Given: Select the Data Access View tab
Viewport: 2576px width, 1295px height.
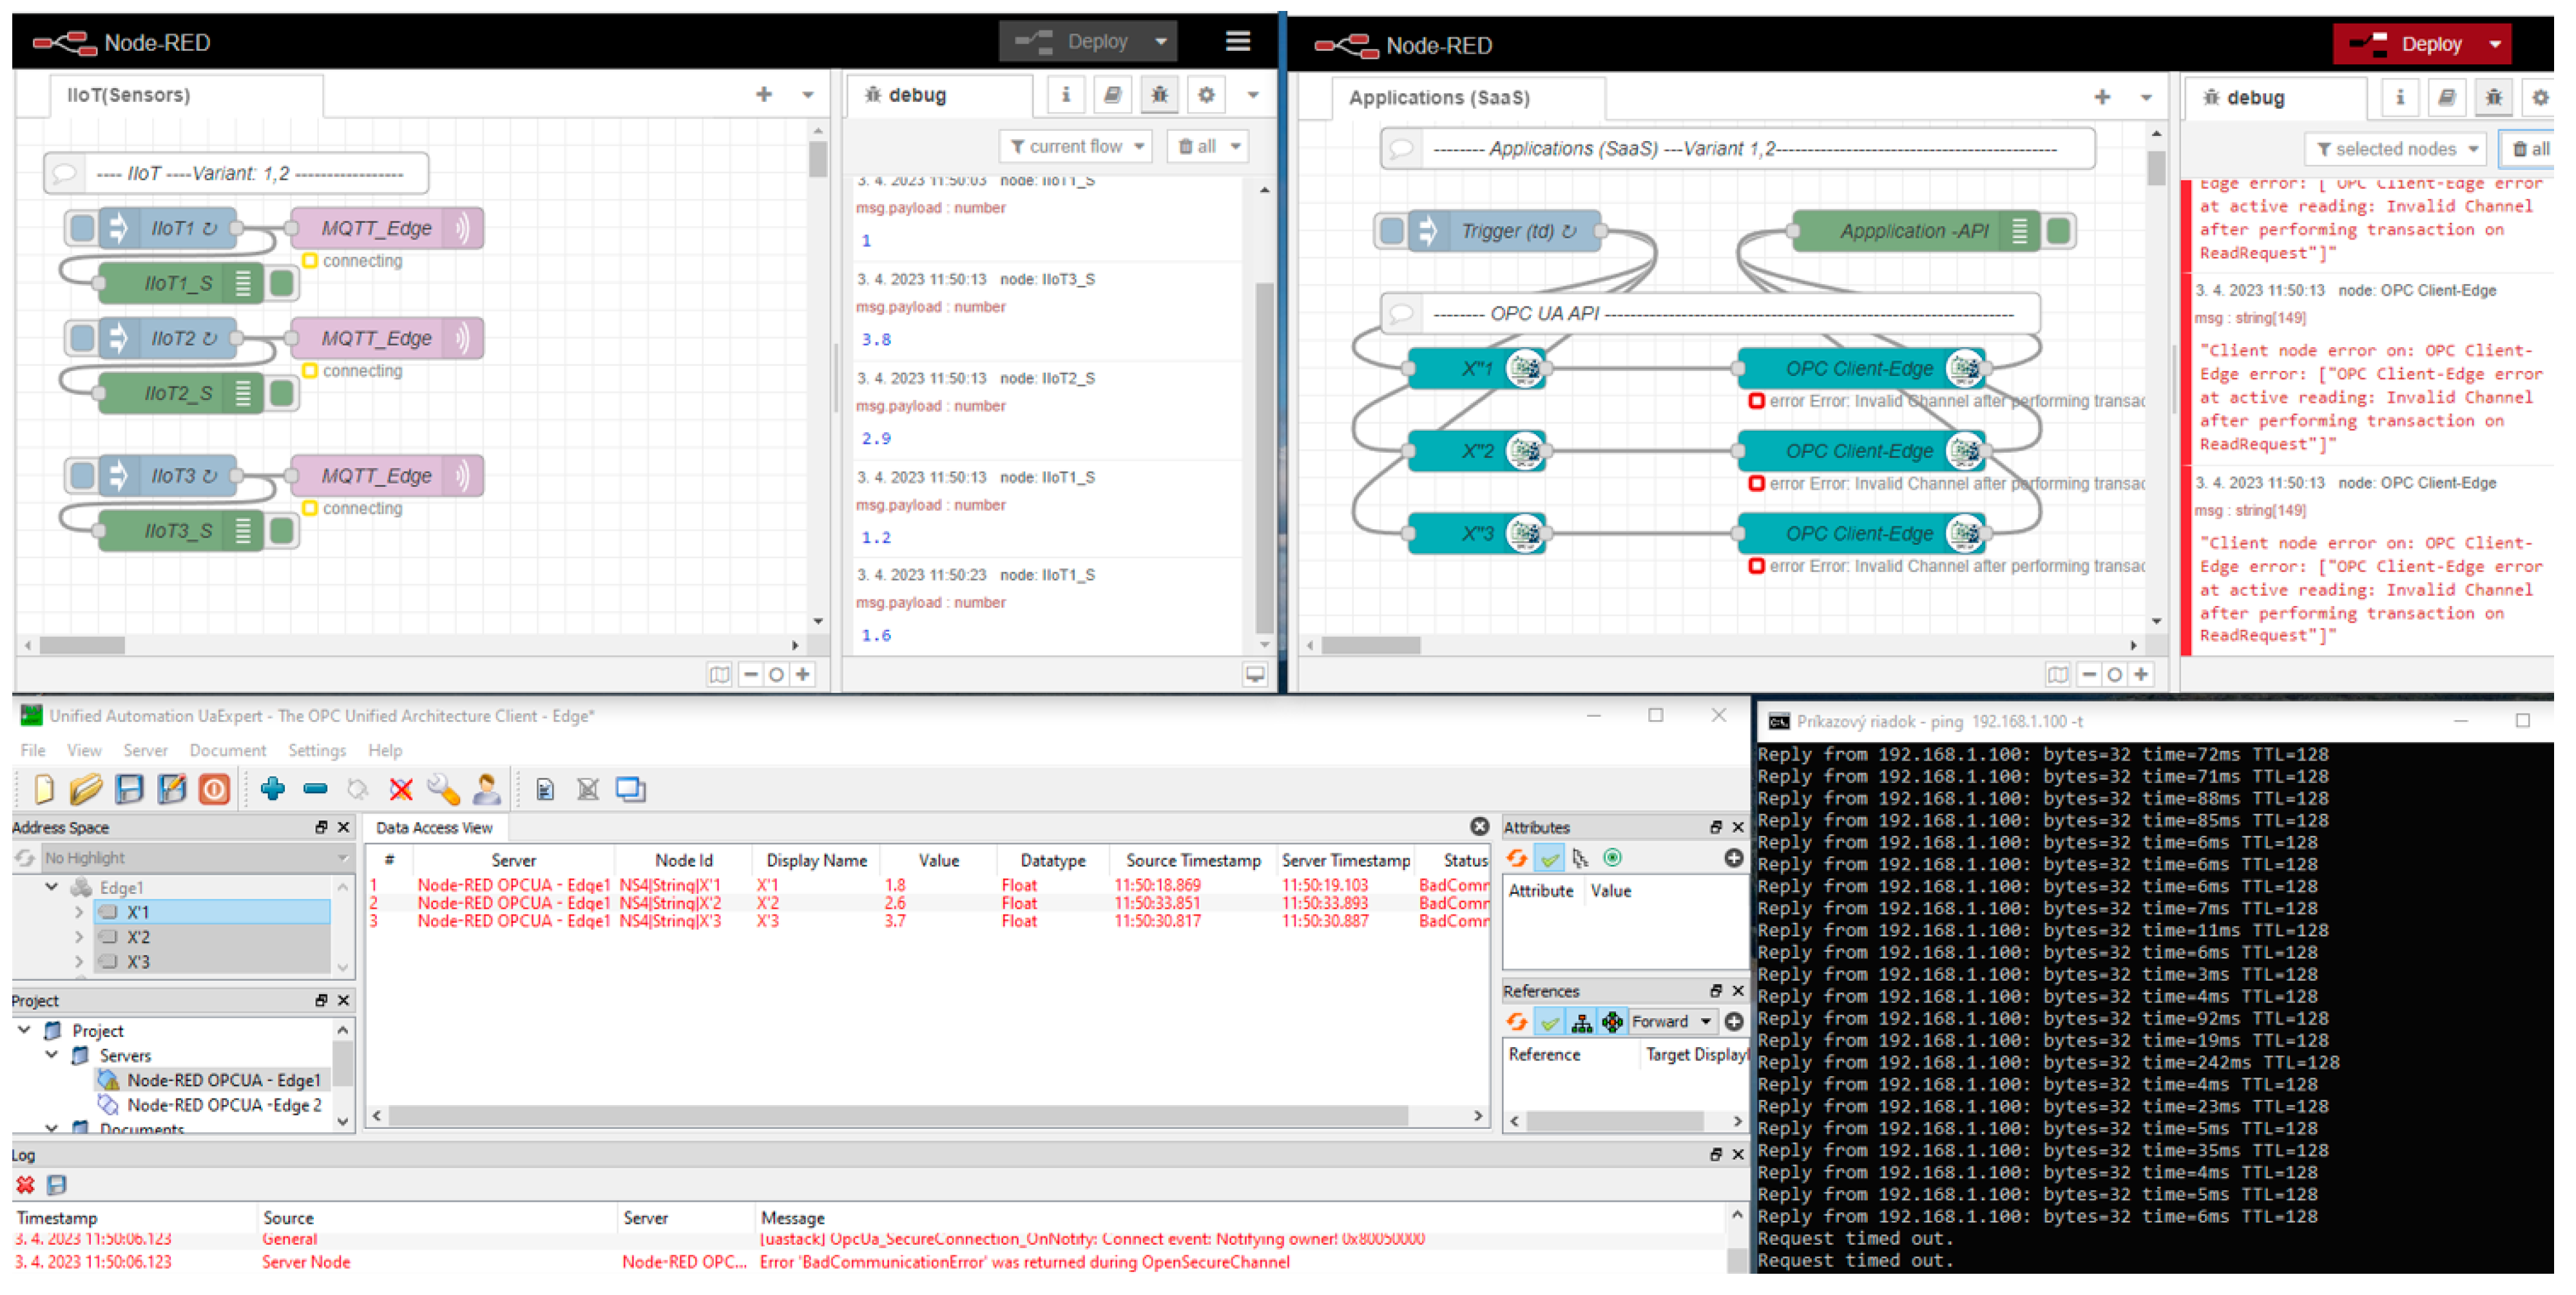Looking at the screenshot, I should coord(434,828).
